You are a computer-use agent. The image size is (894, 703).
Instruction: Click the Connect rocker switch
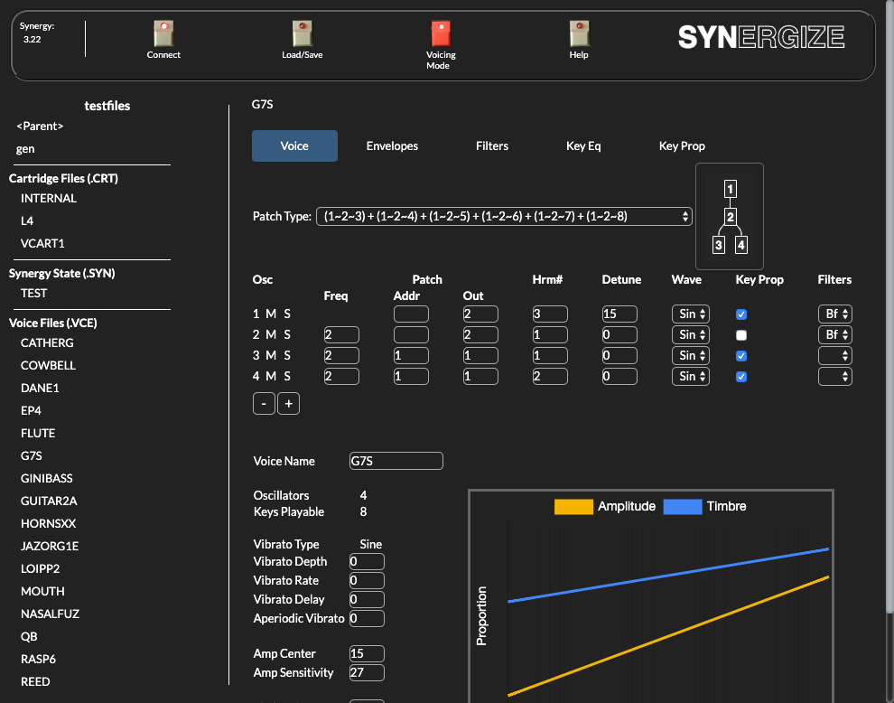pos(163,33)
